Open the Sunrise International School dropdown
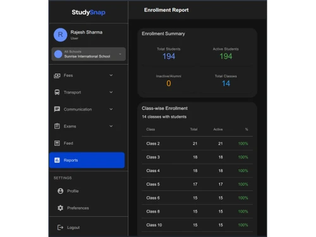 pyautogui.click(x=88, y=54)
